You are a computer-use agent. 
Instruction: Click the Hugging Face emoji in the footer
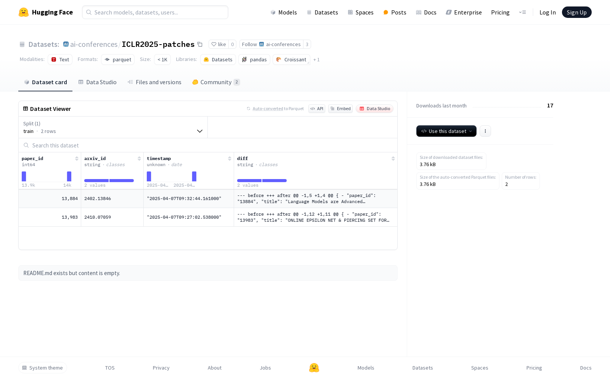314,368
